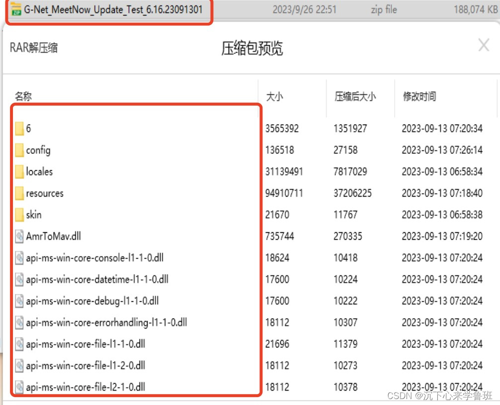Close the archive preview dialog
Screen dimensions: 500x405
pyautogui.click(x=484, y=45)
